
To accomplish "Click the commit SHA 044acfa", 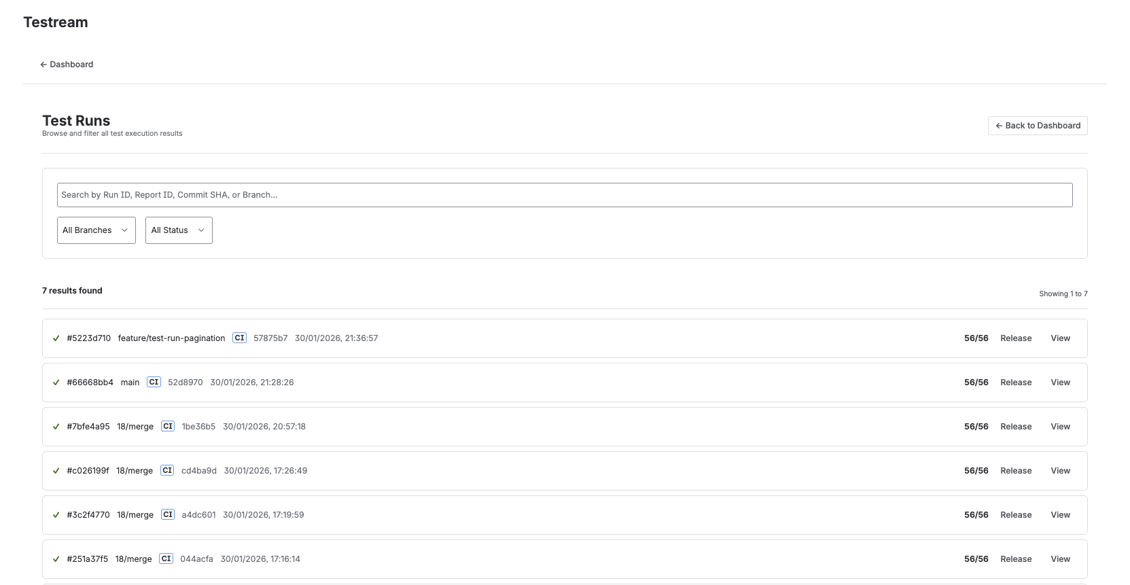I will tap(196, 559).
